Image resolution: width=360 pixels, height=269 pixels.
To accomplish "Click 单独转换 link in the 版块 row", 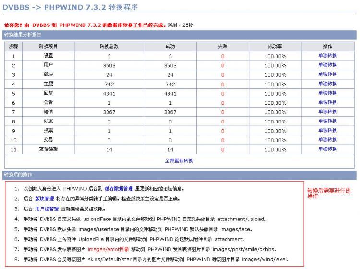I will pyautogui.click(x=327, y=74).
